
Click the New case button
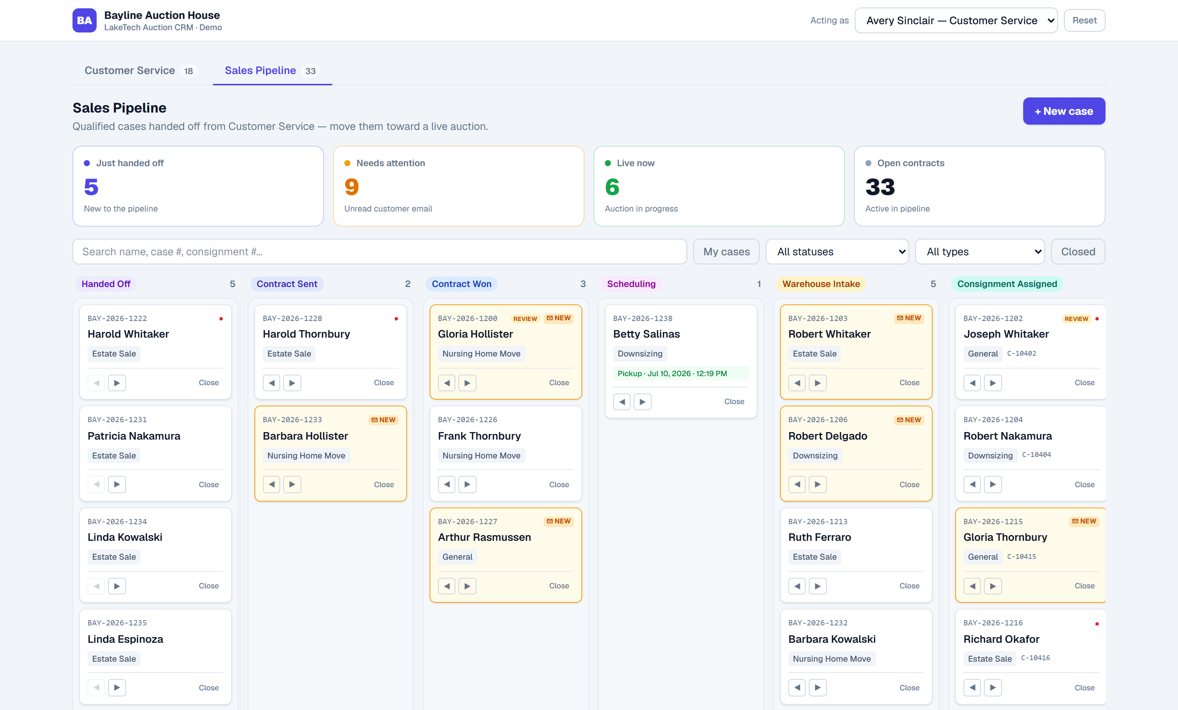[x=1064, y=111]
